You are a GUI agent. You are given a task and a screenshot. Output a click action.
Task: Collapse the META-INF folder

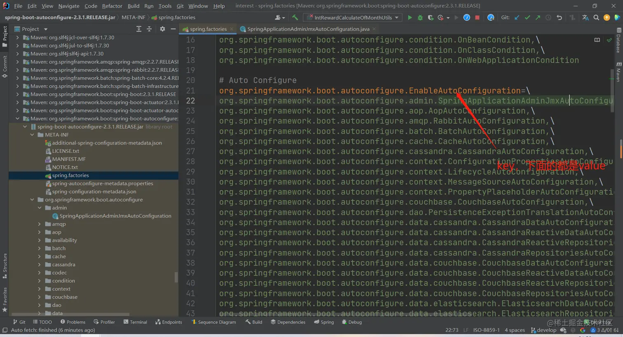[32, 135]
